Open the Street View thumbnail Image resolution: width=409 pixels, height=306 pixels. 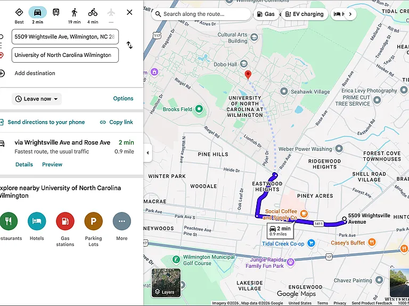399,283
